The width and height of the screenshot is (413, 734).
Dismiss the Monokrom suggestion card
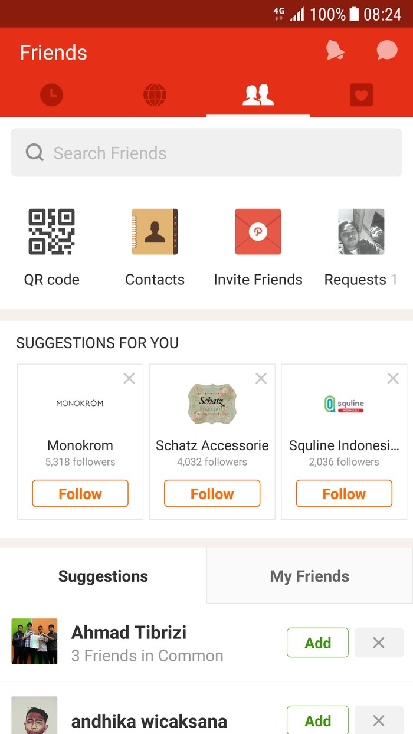point(129,379)
